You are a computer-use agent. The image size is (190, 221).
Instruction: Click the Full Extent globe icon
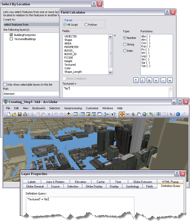click(x=145, y=114)
